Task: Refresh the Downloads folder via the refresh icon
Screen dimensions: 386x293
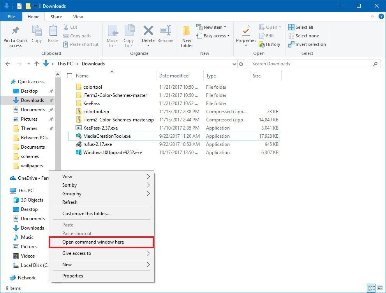Action: pos(241,64)
